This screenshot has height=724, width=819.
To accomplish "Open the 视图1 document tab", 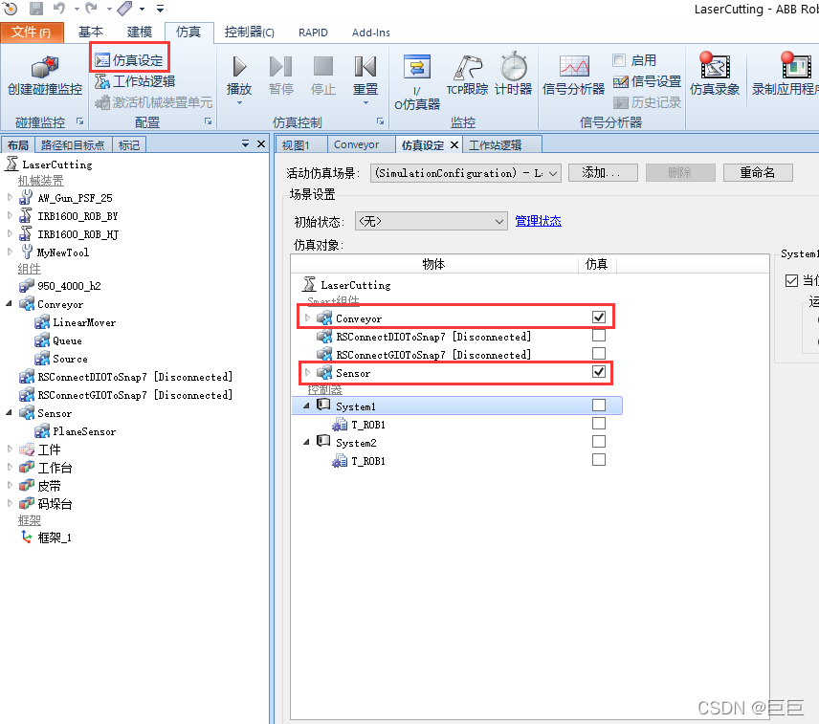I will pos(302,144).
